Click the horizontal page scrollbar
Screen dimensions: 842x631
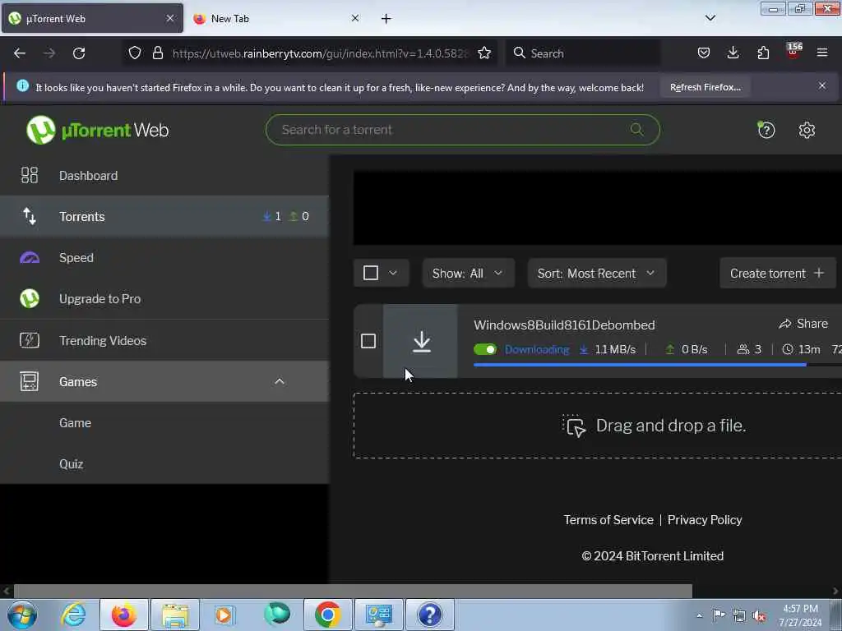tap(353, 592)
